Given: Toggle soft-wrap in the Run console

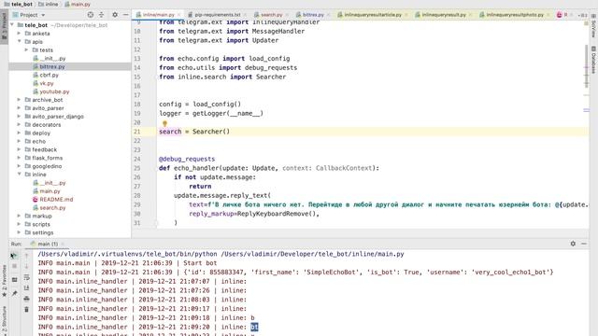Looking at the screenshot, I should click(x=26, y=277).
